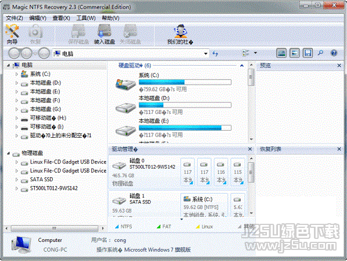Select removable disk (I:) in tree
This screenshot has height=261, width=347.
pos(46,127)
